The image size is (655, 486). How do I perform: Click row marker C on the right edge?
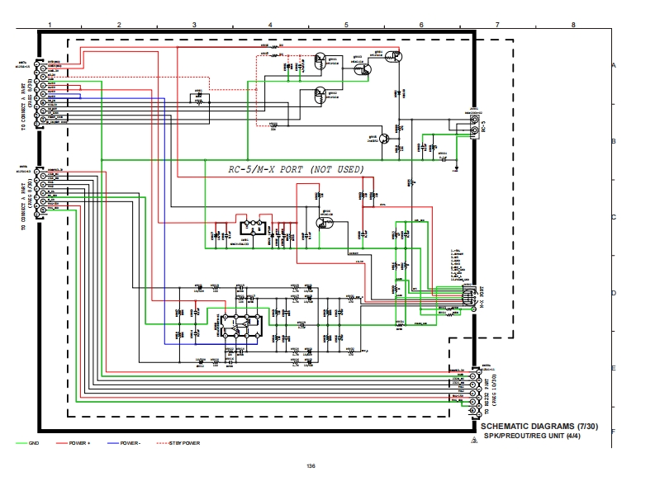coord(612,218)
